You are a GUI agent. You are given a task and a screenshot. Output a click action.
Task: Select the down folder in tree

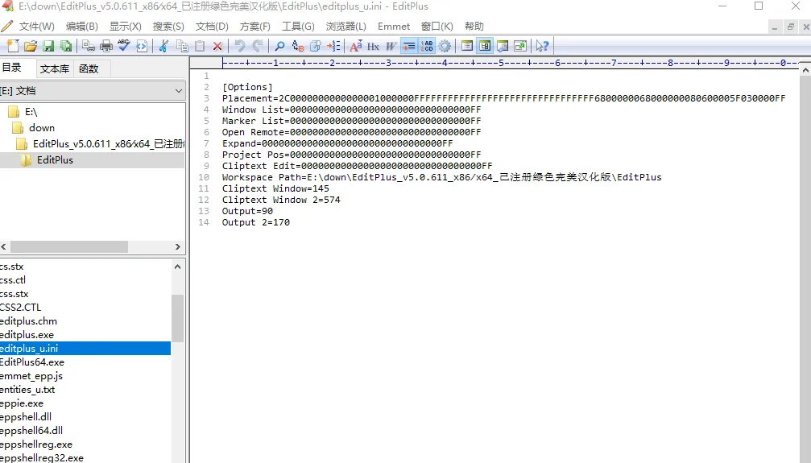pos(42,127)
